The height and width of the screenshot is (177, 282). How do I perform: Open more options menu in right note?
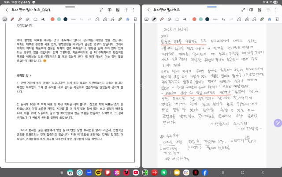click(x=275, y=10)
